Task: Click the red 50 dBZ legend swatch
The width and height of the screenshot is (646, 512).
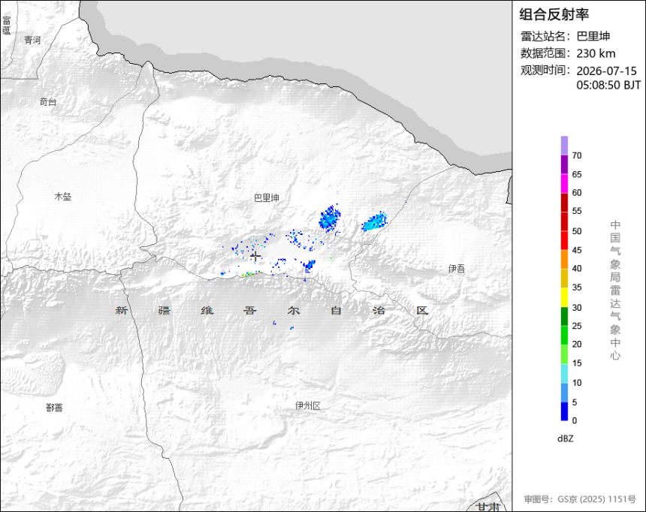Action: click(564, 221)
